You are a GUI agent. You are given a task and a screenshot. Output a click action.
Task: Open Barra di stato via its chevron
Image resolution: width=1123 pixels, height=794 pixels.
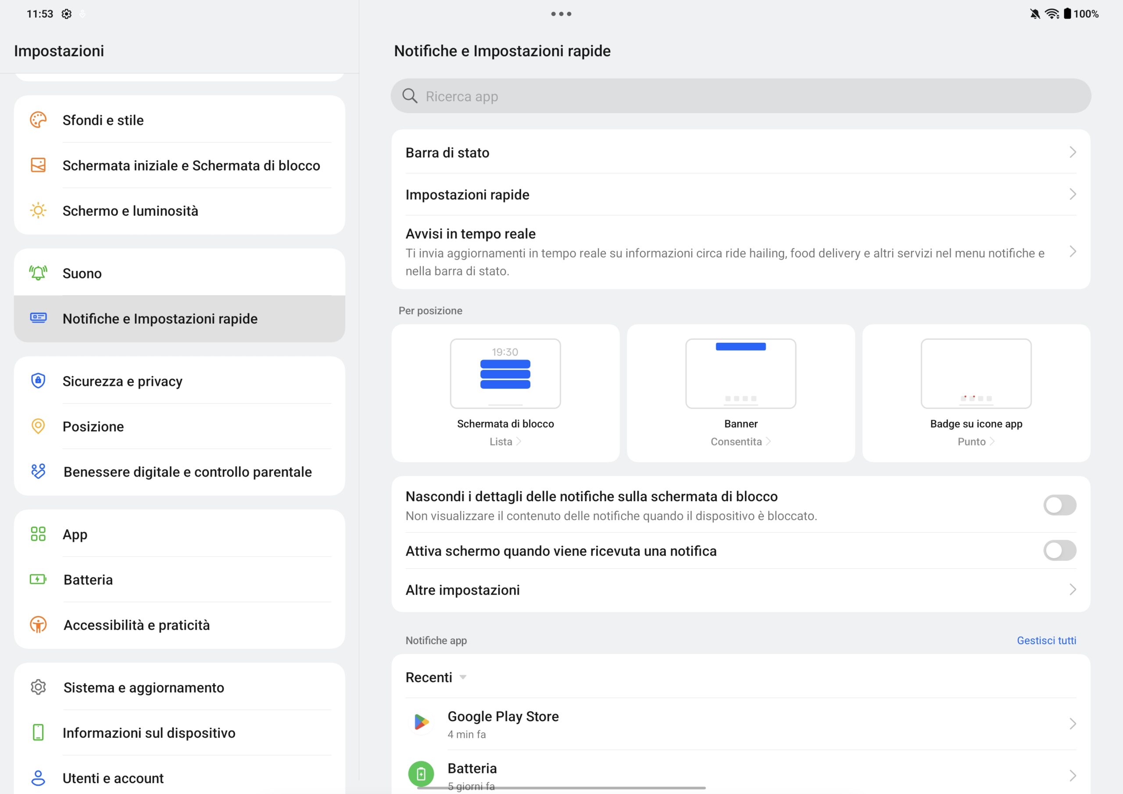tap(1073, 152)
